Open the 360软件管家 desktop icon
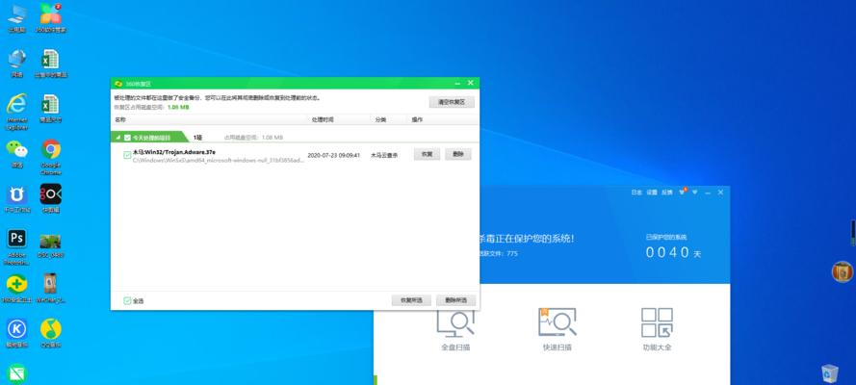Image resolution: width=856 pixels, height=385 pixels. coord(51,18)
